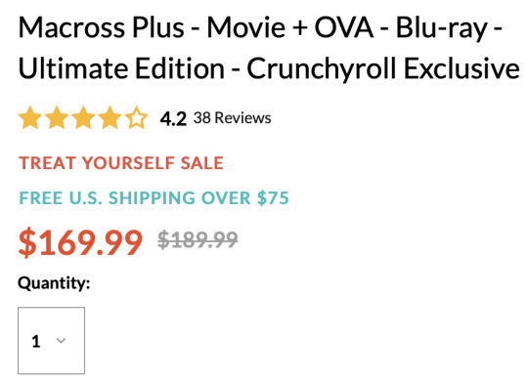
Task: Open the Quantity dropdown box
Action: pos(51,340)
